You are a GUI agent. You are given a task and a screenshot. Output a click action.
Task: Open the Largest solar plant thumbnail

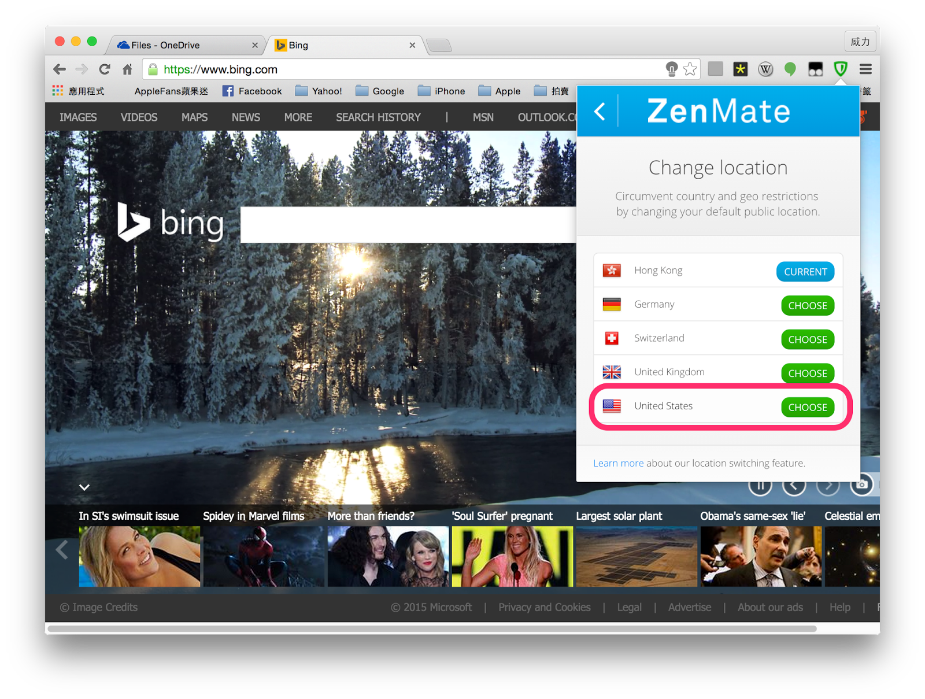coord(637,556)
